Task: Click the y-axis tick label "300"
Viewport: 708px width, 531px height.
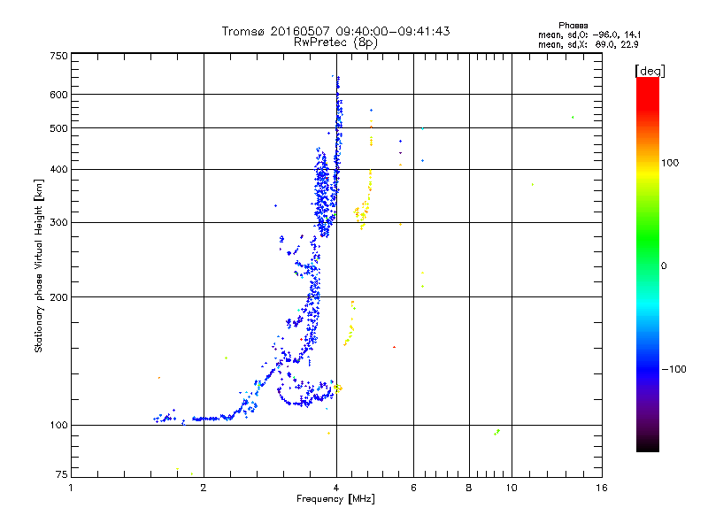Action: pos(58,222)
